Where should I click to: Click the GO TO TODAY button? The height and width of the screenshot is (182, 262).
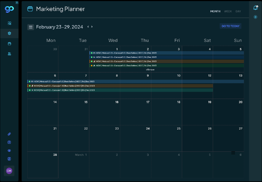click(x=230, y=26)
